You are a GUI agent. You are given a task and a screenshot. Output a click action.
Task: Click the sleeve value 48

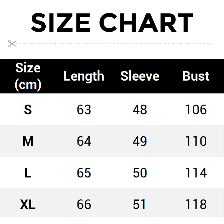click(x=140, y=109)
